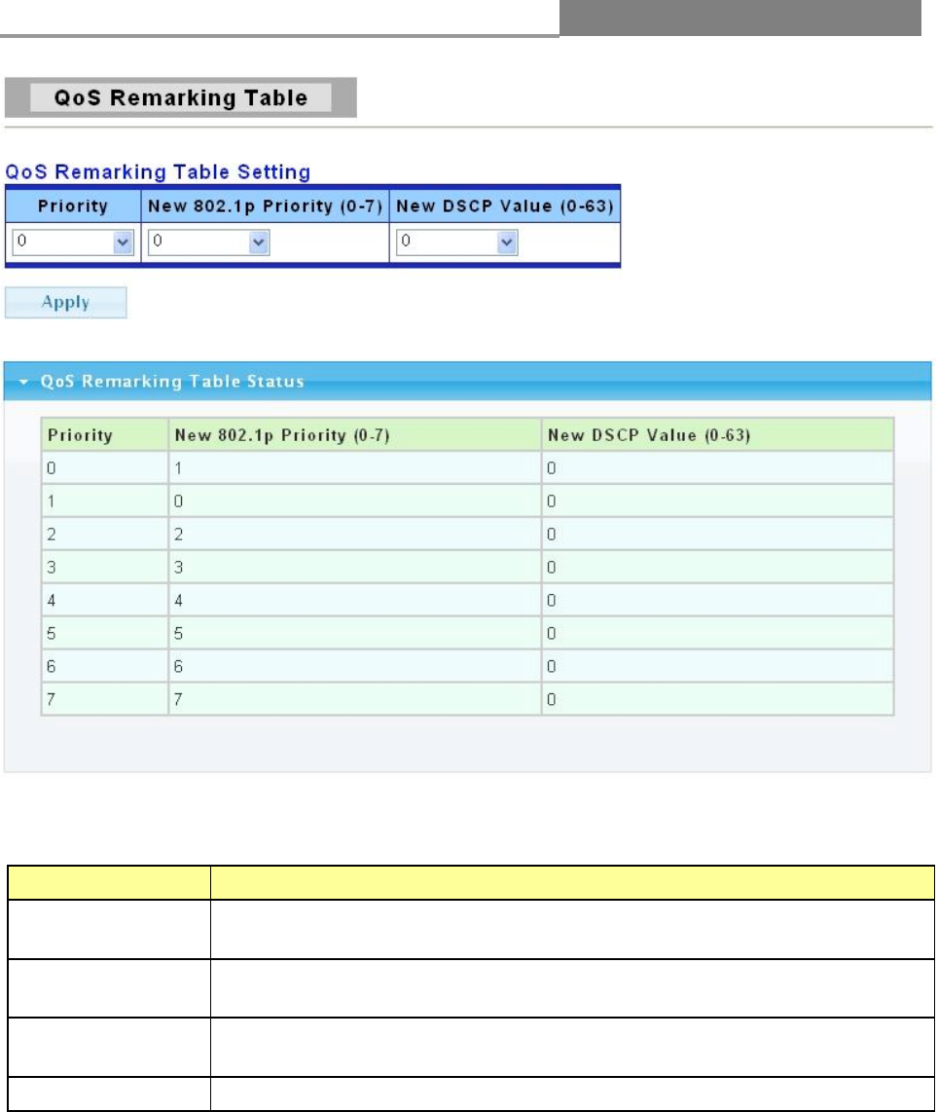Click DSCP value in Priority 5 row
The image size is (938, 1112).
tap(718, 633)
